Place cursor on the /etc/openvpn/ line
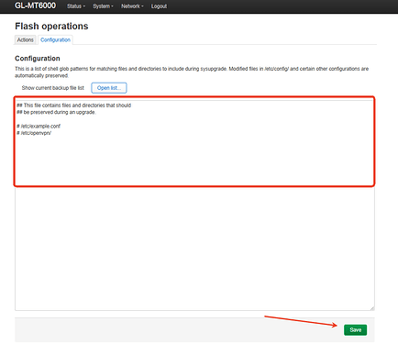This screenshot has width=398, height=344. pyautogui.click(x=34, y=133)
